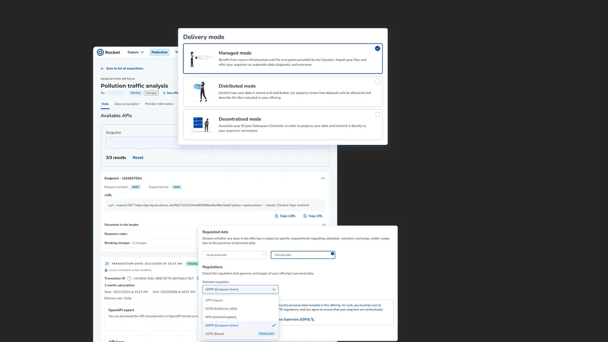Click the Distributed mode illustration

201,91
